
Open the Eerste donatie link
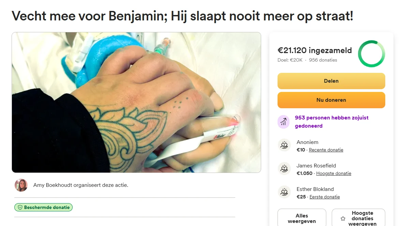(x=325, y=197)
